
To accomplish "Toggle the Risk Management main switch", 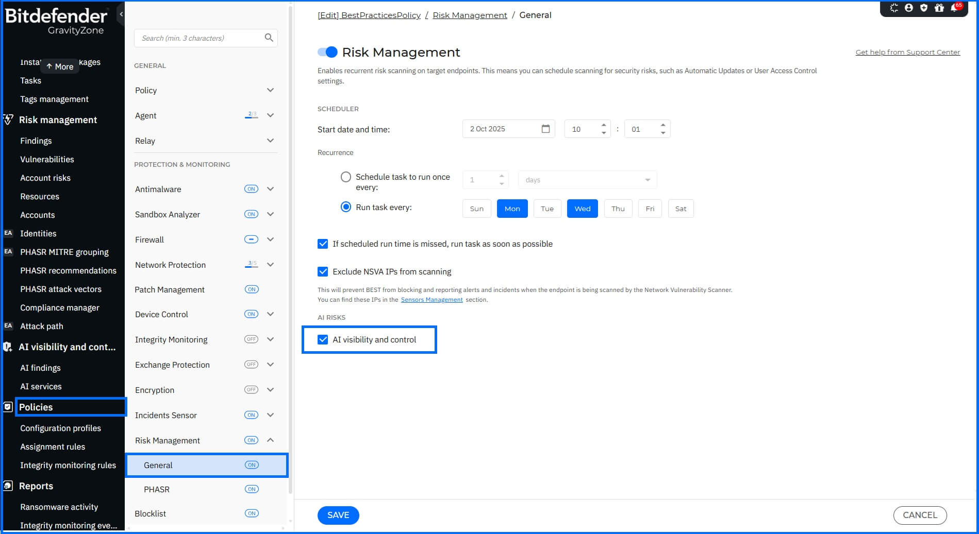I will pos(327,52).
